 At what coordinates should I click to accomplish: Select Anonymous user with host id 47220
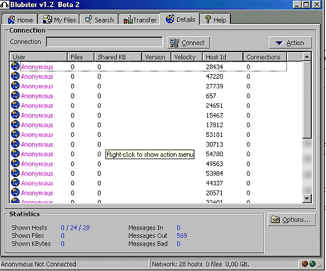coord(37,76)
